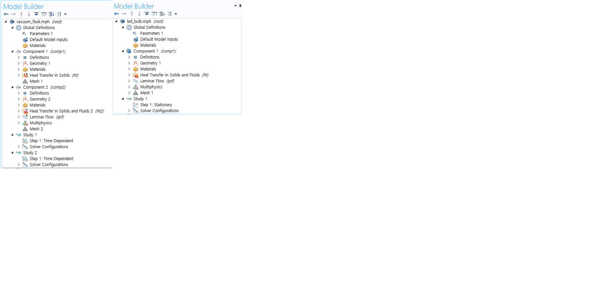Screen dimensions: 606x300
Task: Open the panel options dropdown beside the pin
Action: tap(235, 6)
